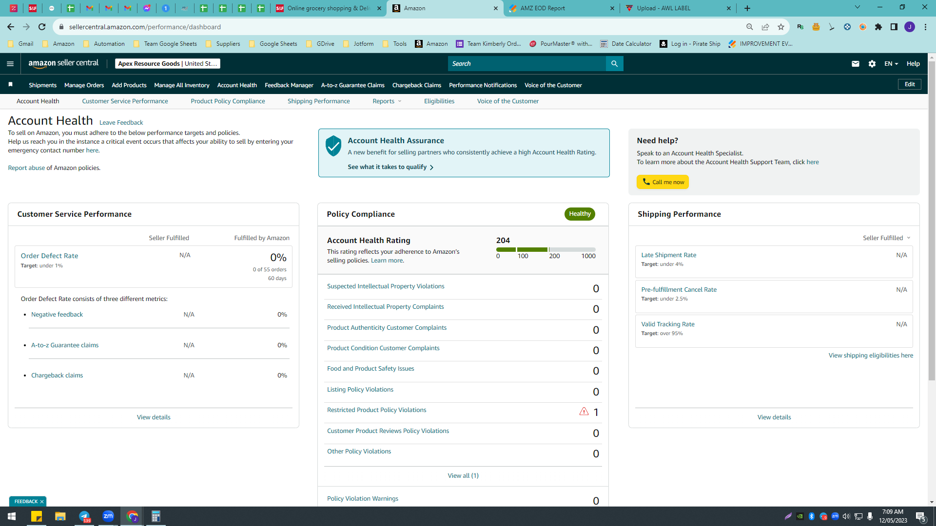Open the Calculator app in taskbar
Screen dimensions: 936x526
tap(156, 516)
